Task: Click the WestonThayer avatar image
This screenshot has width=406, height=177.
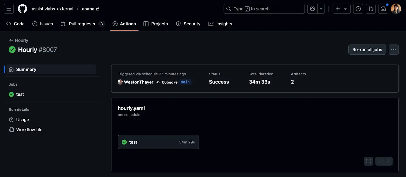Action: (120, 82)
